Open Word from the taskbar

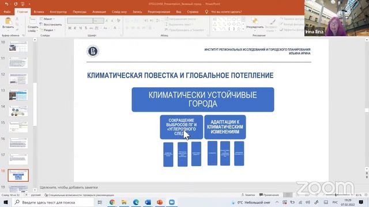pos(148,202)
